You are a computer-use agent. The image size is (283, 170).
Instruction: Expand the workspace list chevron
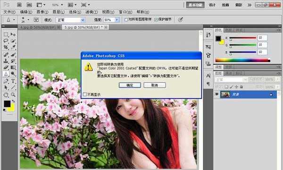(x=250, y=5)
